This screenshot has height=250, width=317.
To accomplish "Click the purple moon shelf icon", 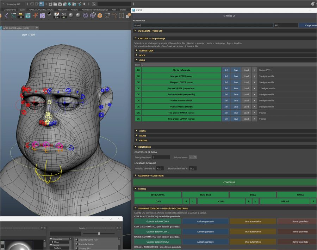I will pos(42,15).
